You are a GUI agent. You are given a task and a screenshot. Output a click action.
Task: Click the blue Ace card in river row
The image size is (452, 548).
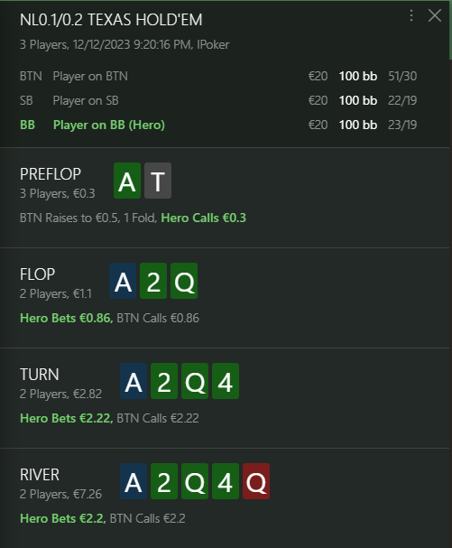134,481
